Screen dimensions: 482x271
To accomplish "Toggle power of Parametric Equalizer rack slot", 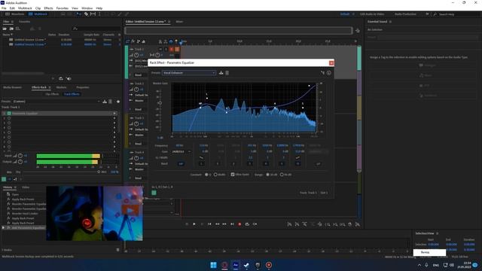I will [9, 114].
